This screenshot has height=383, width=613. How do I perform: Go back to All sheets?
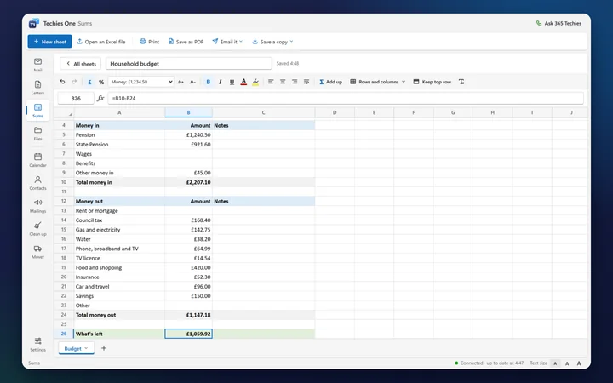point(81,63)
